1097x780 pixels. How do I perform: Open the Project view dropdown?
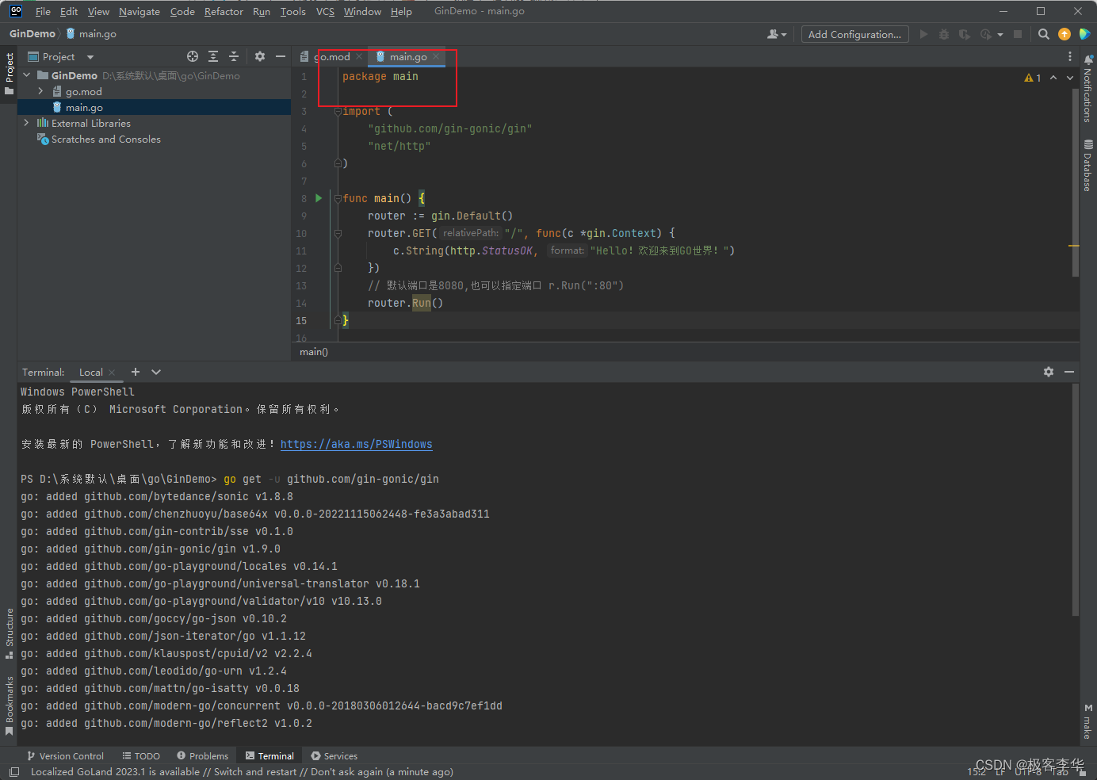tap(90, 57)
